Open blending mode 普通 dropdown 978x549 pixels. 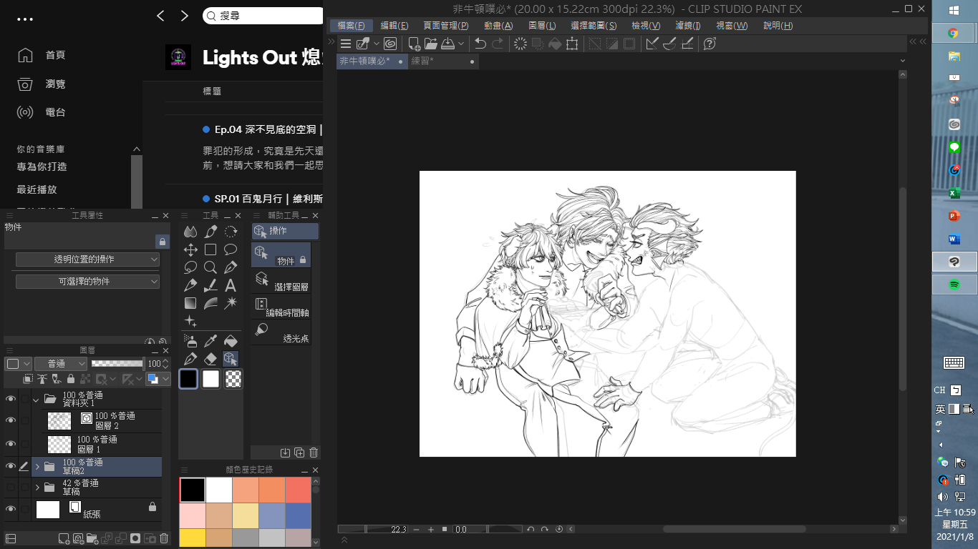61,363
